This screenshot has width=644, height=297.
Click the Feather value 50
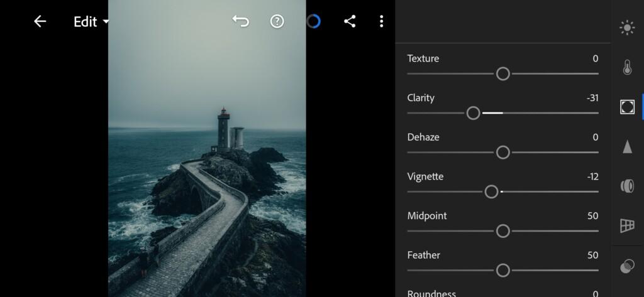coord(592,256)
